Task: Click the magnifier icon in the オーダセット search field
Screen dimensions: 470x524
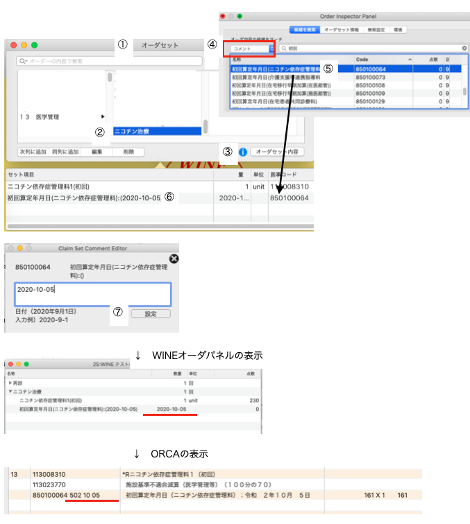Action: click(24, 62)
